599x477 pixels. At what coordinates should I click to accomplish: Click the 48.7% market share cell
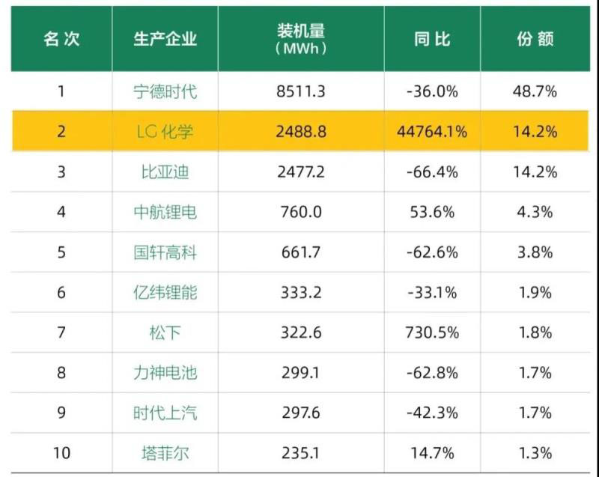coord(536,92)
